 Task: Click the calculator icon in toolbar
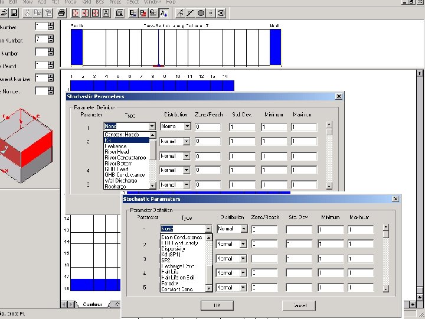point(119,12)
